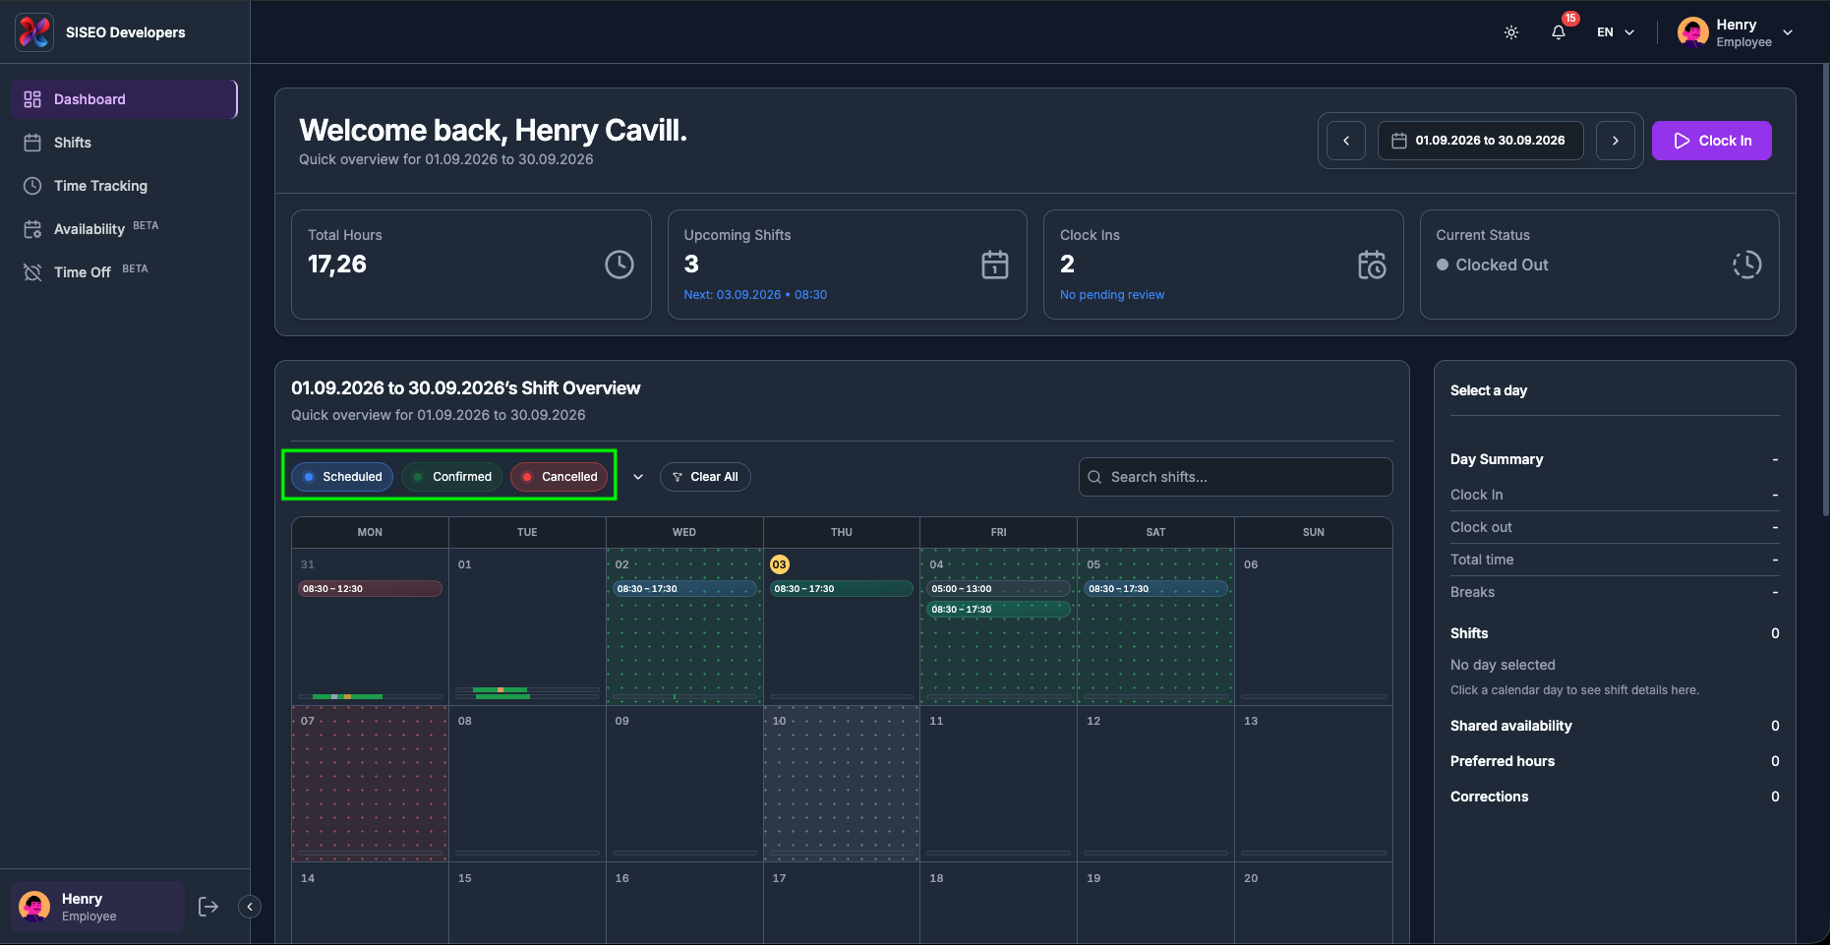Click Clear All filters button
The height and width of the screenshot is (945, 1830).
pos(705,477)
